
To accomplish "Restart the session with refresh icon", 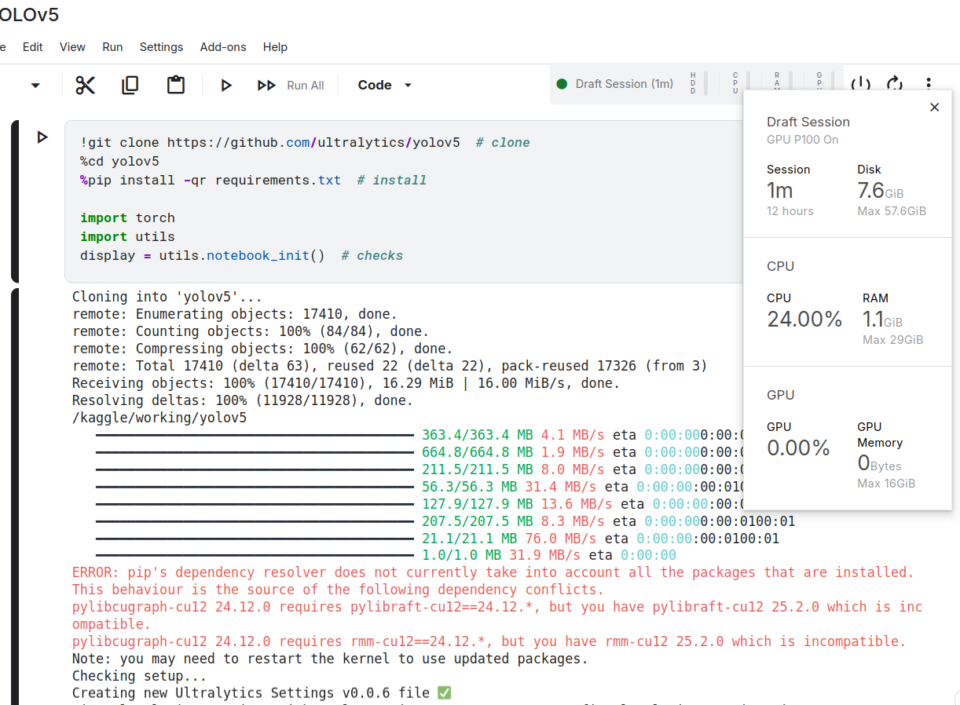I will [x=895, y=83].
